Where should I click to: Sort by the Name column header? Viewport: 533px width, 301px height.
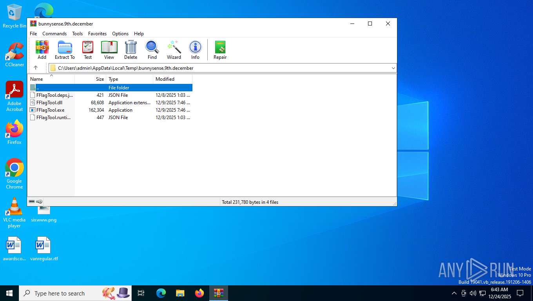coord(51,79)
